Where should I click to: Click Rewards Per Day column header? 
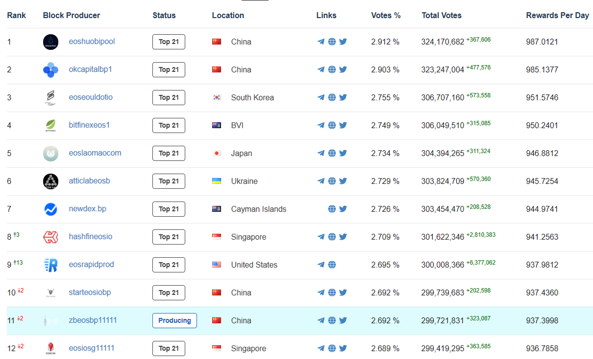557,16
